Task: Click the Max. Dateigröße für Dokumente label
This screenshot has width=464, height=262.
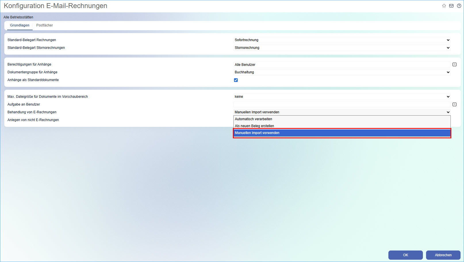Action: pos(48,97)
